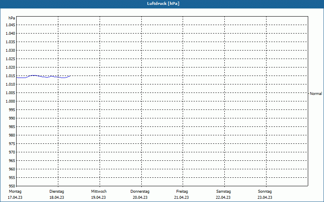This screenshot has height=202, width=324.
Task: Click the date 22.04.23
Action: pyautogui.click(x=223, y=198)
